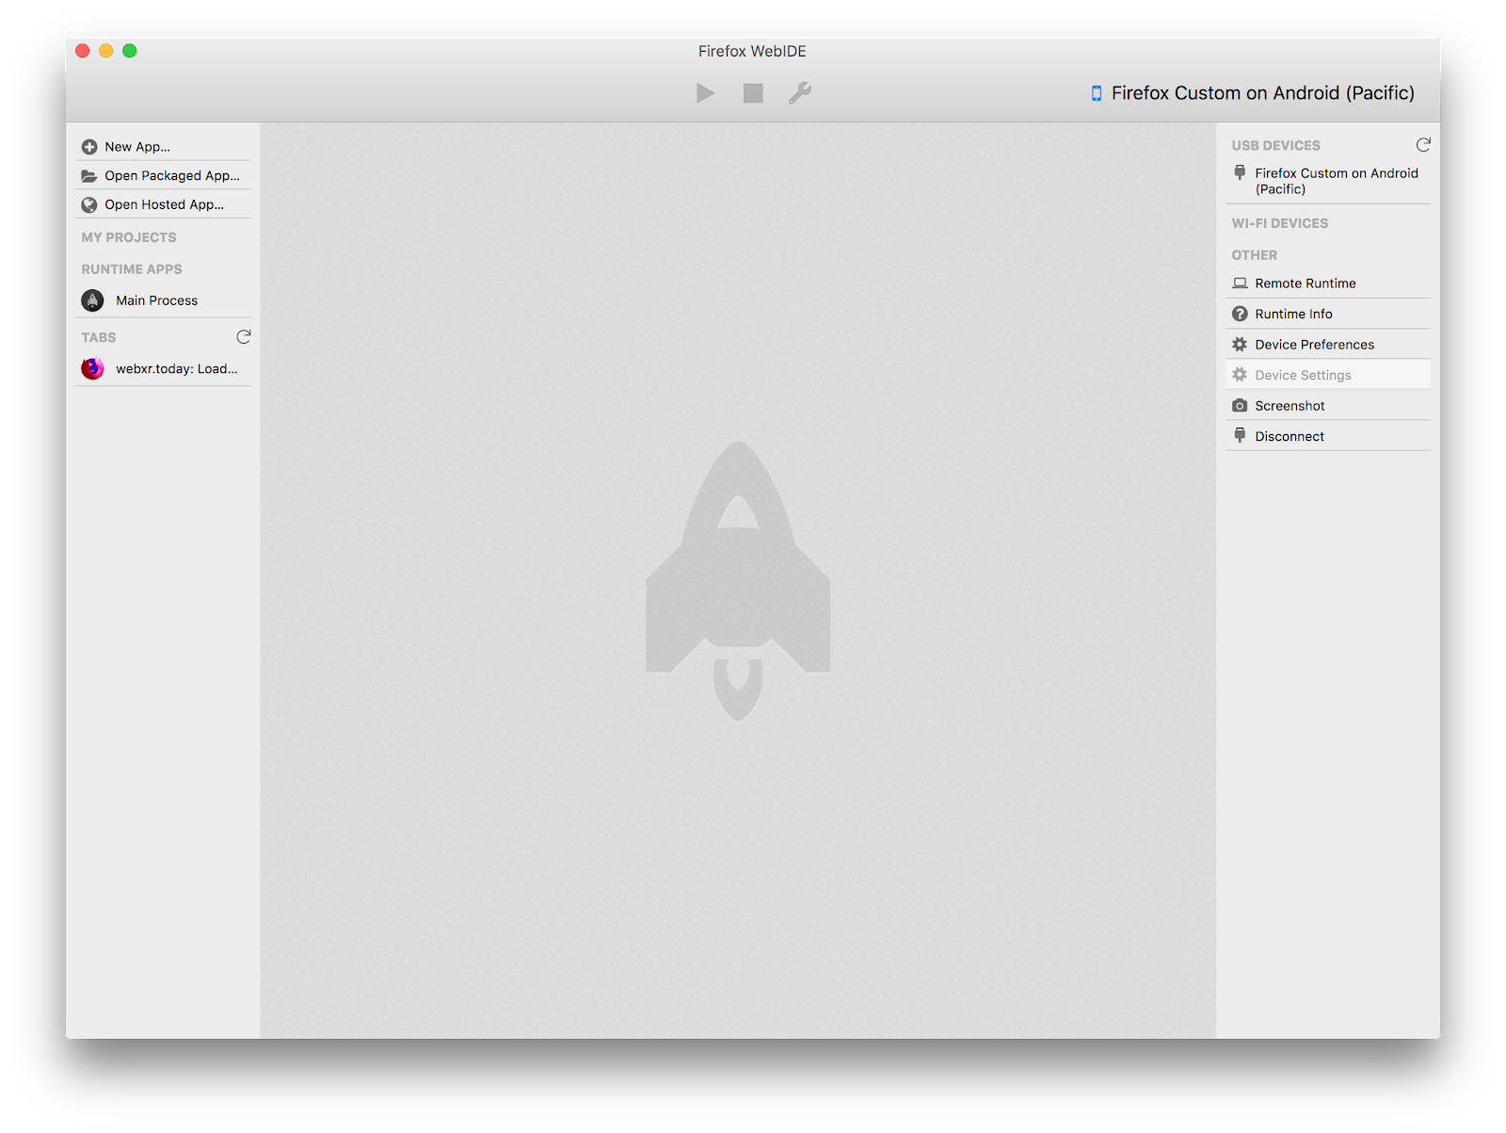
Task: Click the Screenshot camera icon
Action: pyautogui.click(x=1240, y=406)
